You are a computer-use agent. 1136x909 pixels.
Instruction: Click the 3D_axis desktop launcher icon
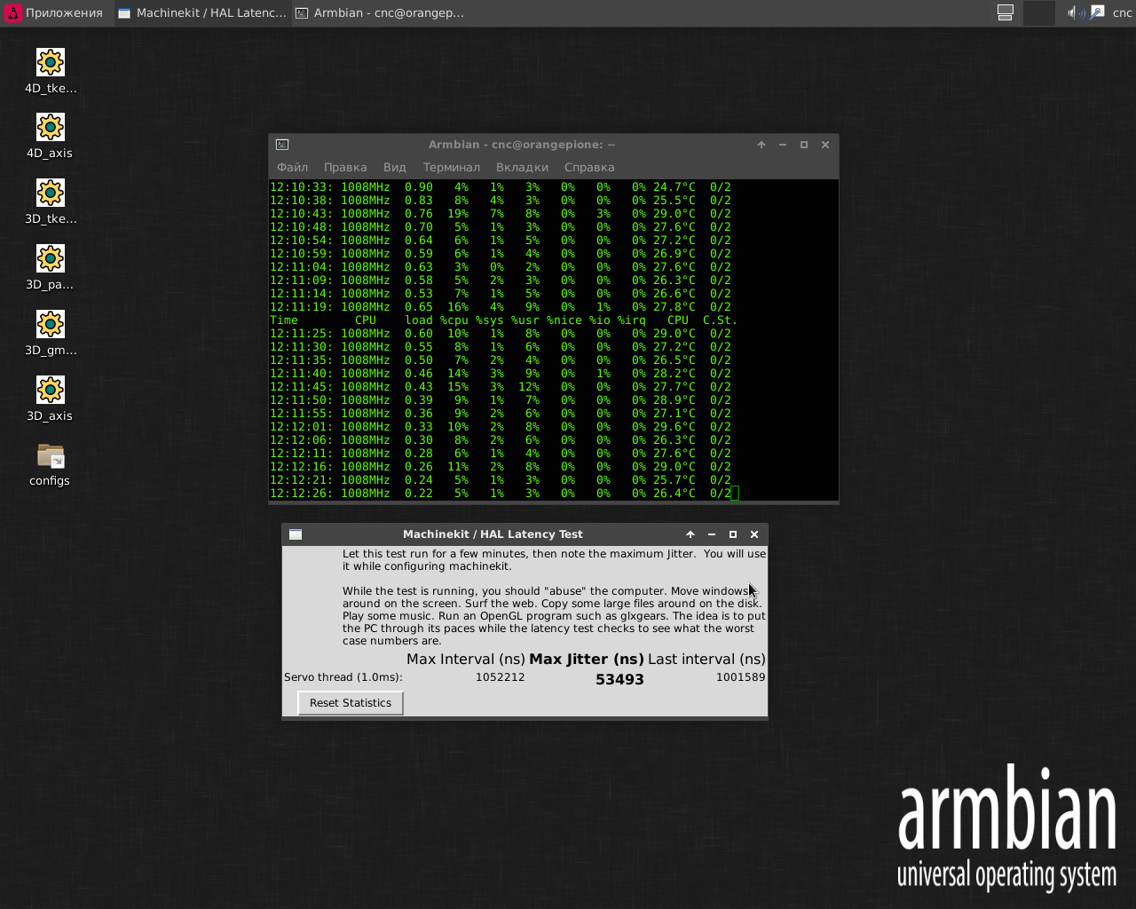tap(51, 390)
